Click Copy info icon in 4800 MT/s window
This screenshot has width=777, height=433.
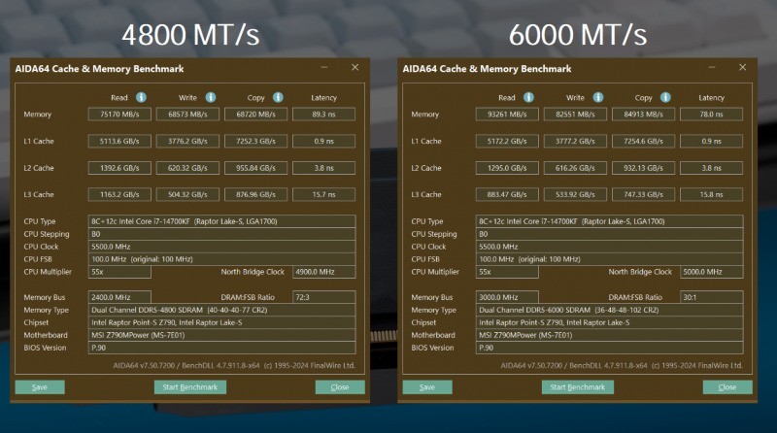pos(278,97)
